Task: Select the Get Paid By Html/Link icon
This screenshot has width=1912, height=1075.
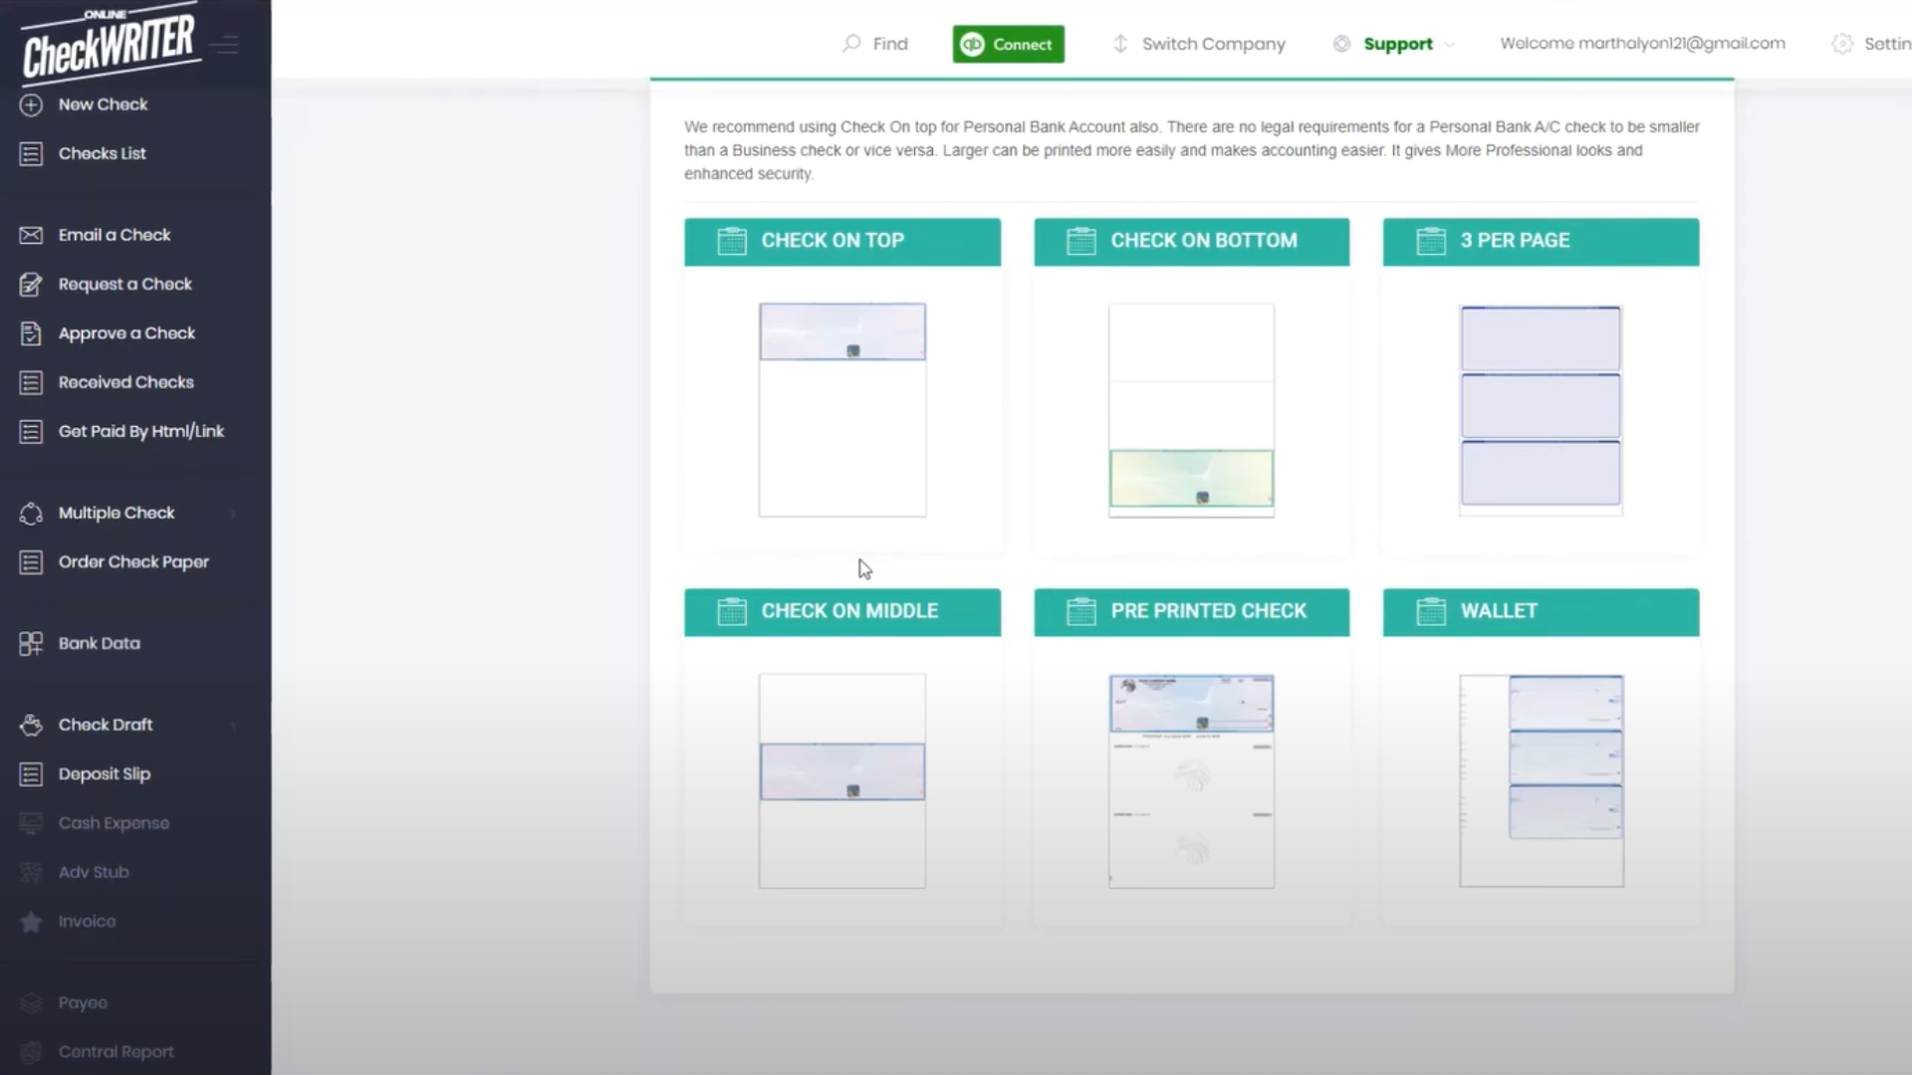Action: [30, 432]
